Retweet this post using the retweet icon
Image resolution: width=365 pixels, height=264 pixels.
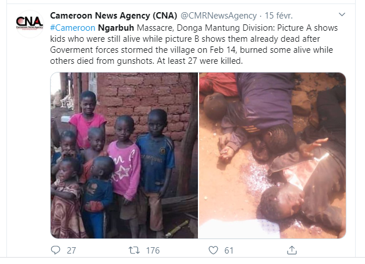tap(134, 250)
